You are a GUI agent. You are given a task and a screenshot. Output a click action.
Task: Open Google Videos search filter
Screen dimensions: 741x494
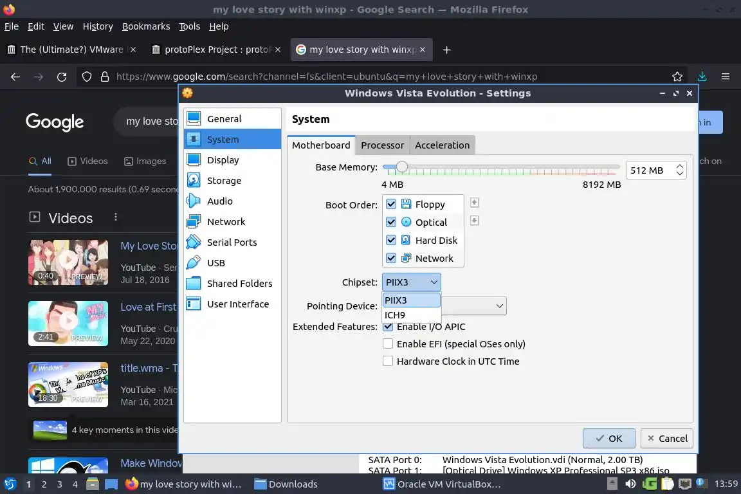coord(88,161)
